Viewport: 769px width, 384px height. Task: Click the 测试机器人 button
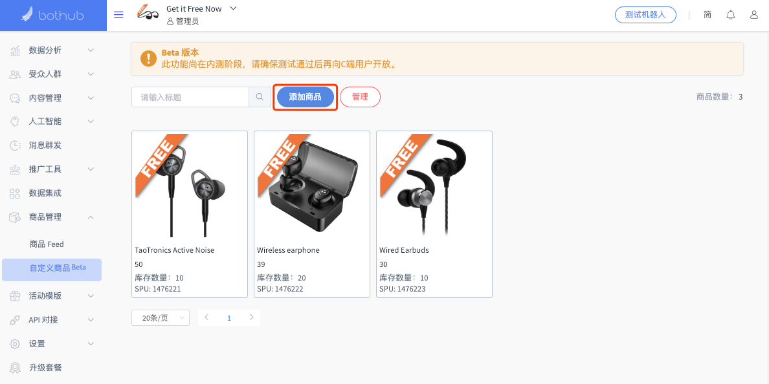coord(645,15)
